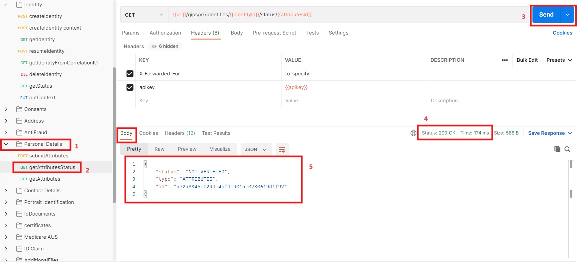Select the Visualize response view
Viewport: 577px width, 263px height.
[220, 149]
